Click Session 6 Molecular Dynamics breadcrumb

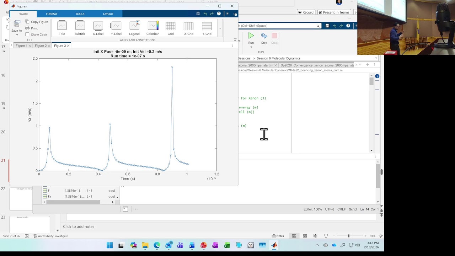278,58
